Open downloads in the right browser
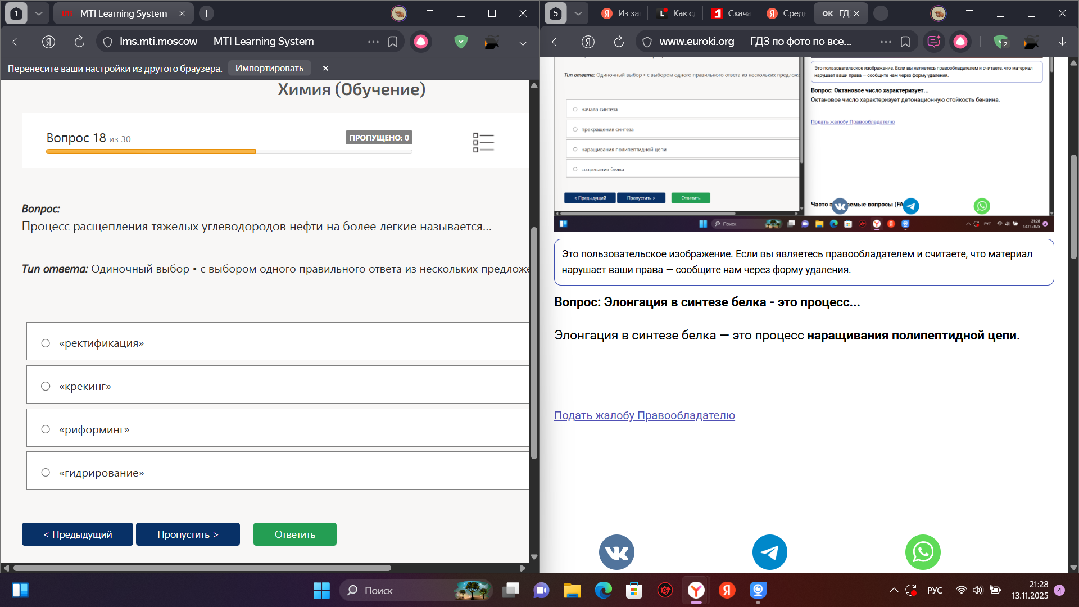The width and height of the screenshot is (1079, 607). click(x=1062, y=42)
